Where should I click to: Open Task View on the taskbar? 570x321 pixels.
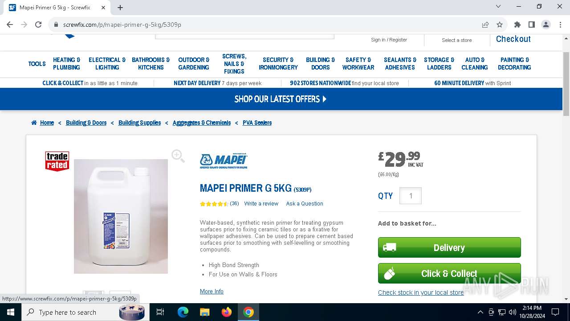160,312
